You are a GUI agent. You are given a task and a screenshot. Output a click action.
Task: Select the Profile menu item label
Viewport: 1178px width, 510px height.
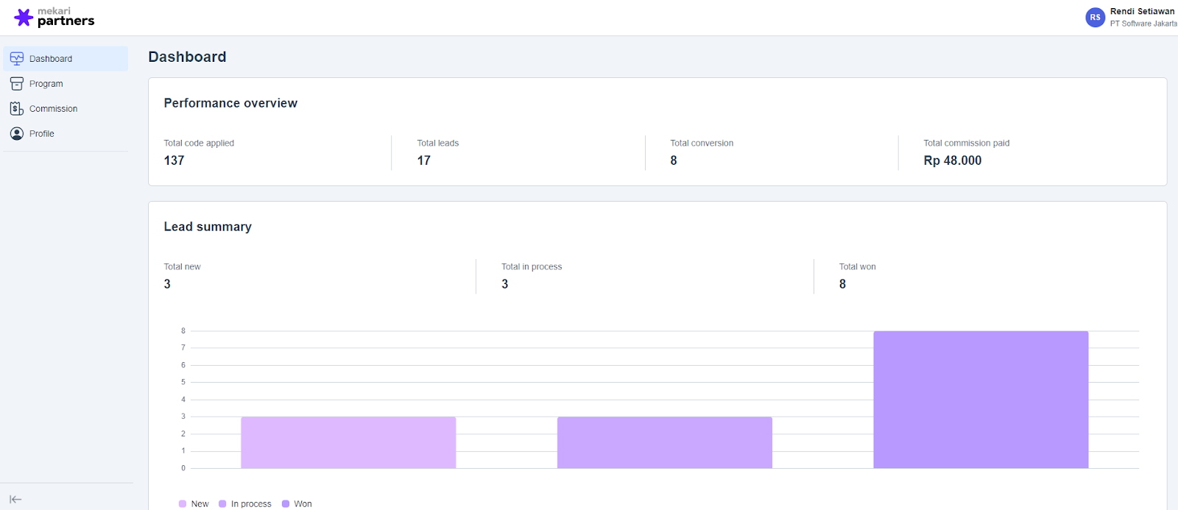point(42,134)
